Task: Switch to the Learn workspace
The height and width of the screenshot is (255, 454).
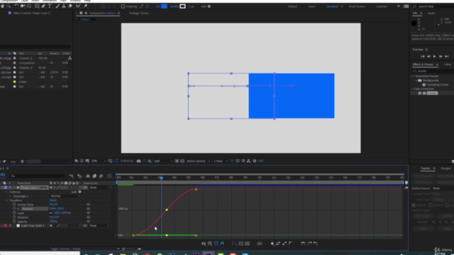Action: point(312,6)
